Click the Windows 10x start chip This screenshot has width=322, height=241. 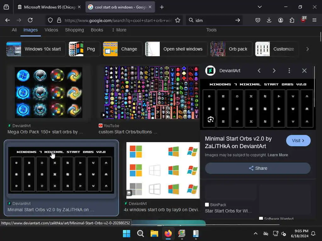[36, 49]
